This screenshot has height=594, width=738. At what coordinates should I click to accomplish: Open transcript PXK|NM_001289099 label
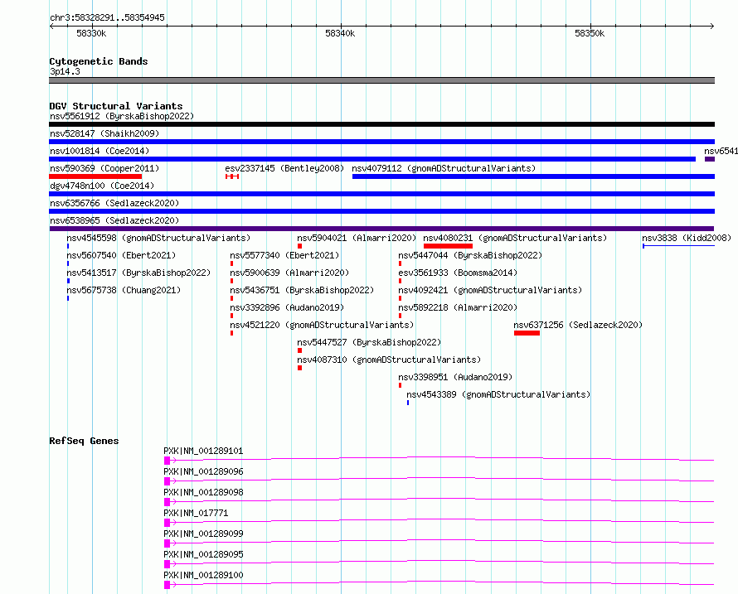click(x=203, y=534)
